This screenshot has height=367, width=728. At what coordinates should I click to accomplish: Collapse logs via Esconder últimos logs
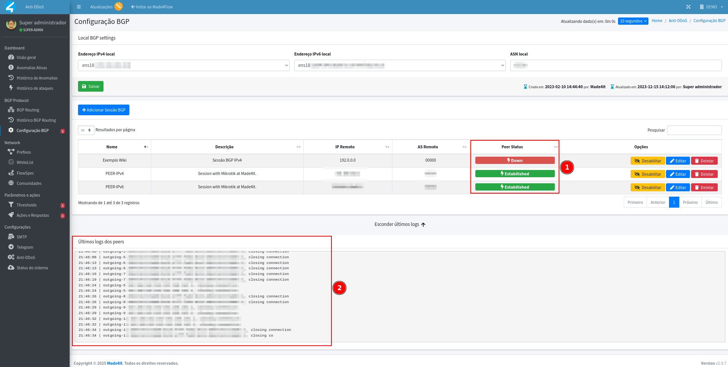click(x=400, y=224)
